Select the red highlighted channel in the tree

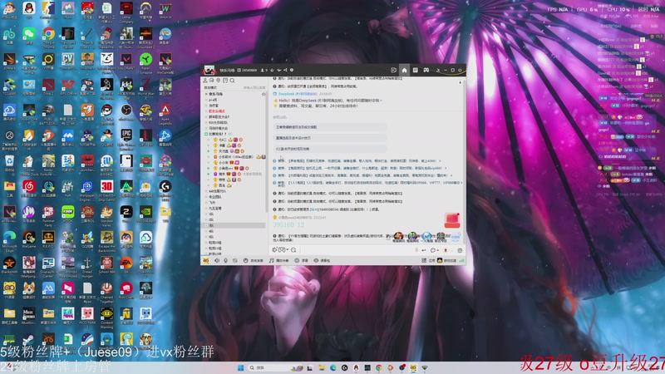click(x=217, y=111)
